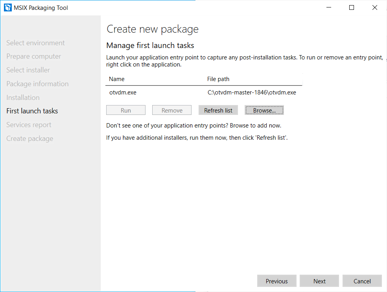
Task: Open the Package information step
Action: click(37, 84)
